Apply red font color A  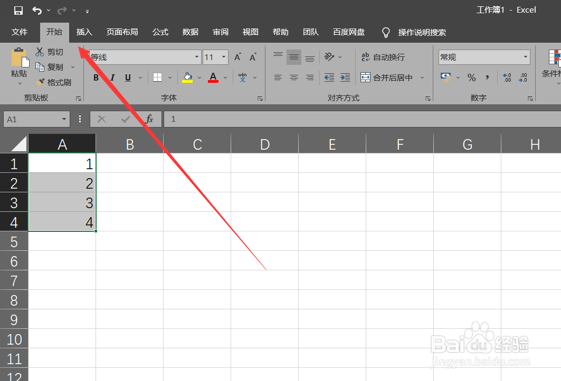(213, 77)
